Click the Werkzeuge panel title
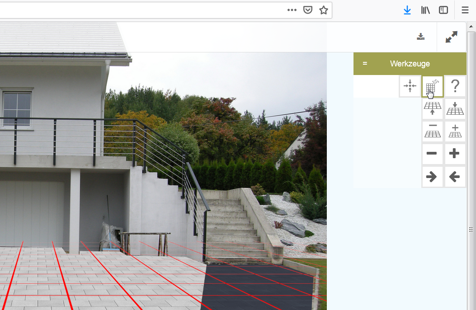The image size is (476, 310). (410, 64)
